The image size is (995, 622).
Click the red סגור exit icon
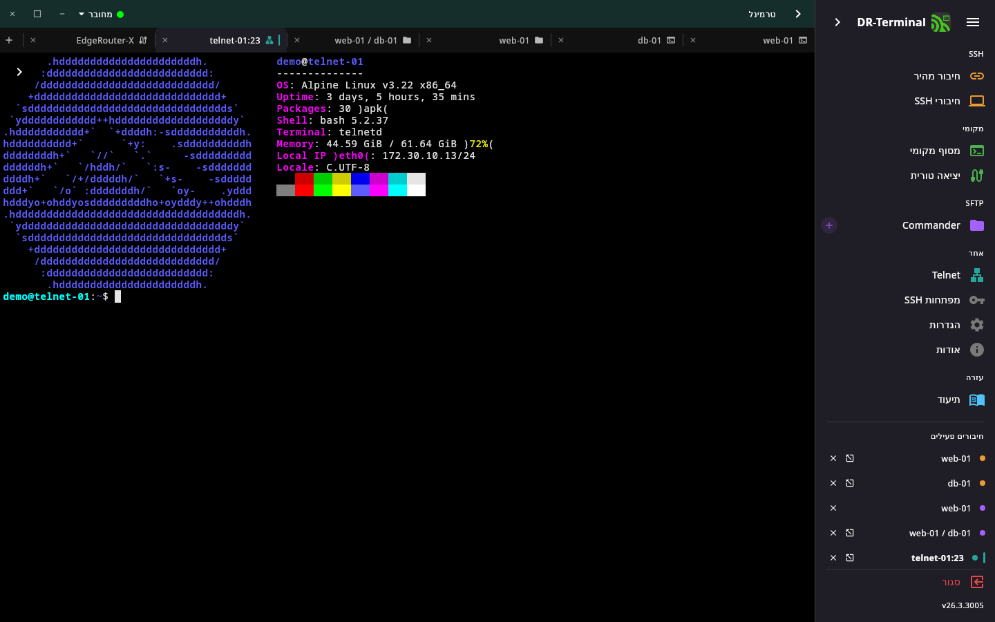point(977,582)
